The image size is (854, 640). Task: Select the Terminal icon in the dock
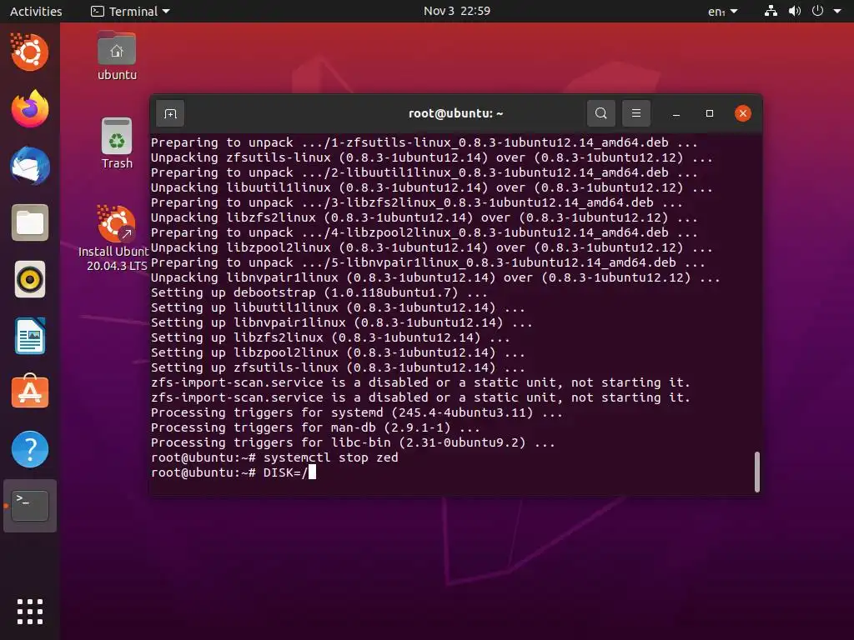(x=30, y=506)
